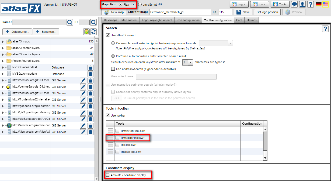Open the minimum characters dropdown
The width and height of the screenshot is (331, 181).
click(x=191, y=62)
